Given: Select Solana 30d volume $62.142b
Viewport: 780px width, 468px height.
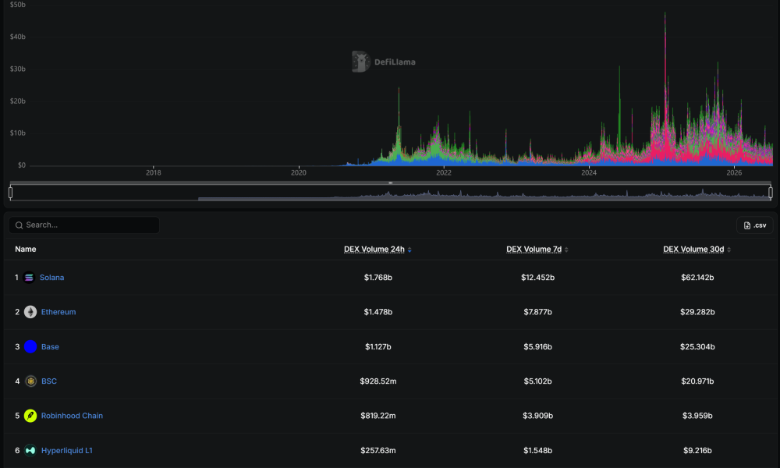Looking at the screenshot, I should point(697,278).
